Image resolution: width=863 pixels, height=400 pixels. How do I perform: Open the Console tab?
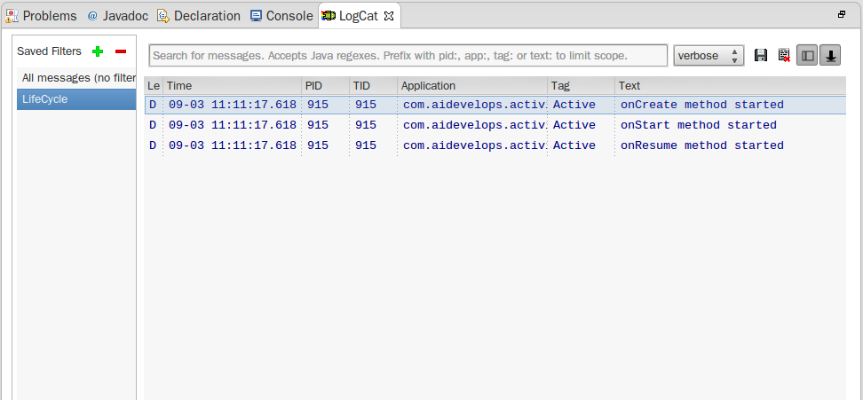coord(281,16)
